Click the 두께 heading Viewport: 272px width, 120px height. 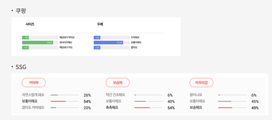[x=100, y=24]
